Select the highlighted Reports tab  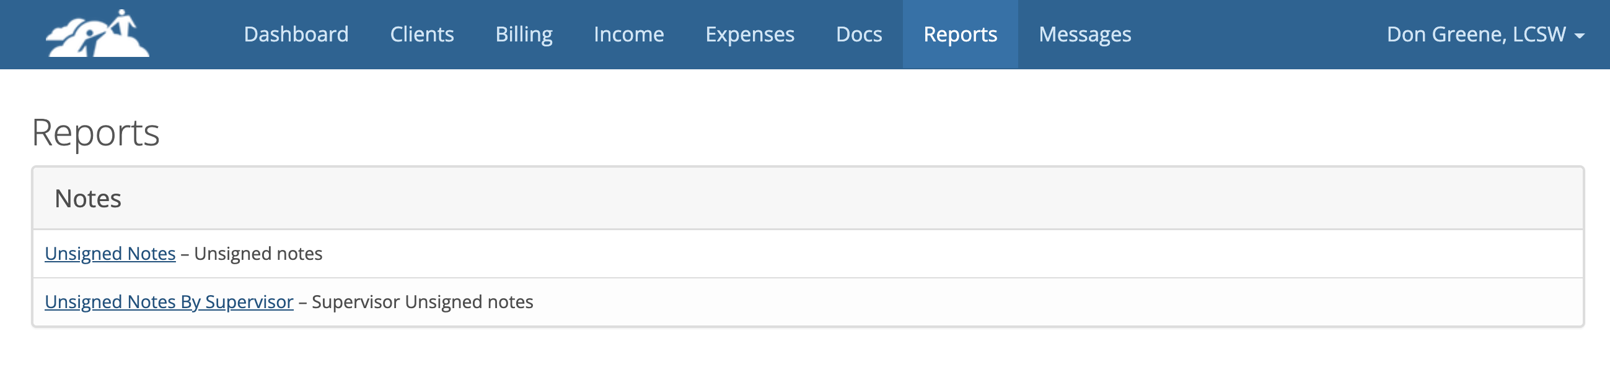tap(960, 34)
